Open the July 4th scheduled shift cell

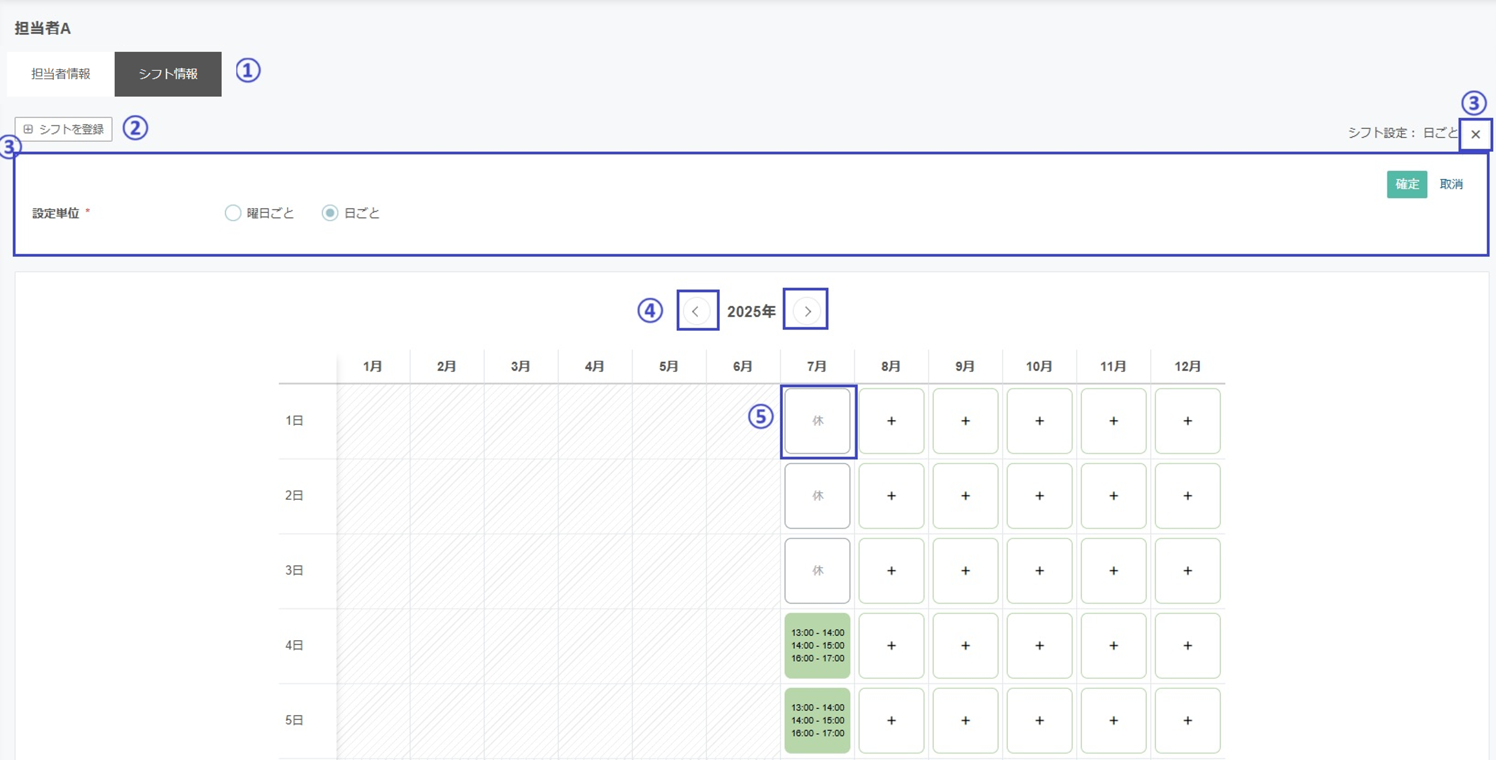817,646
